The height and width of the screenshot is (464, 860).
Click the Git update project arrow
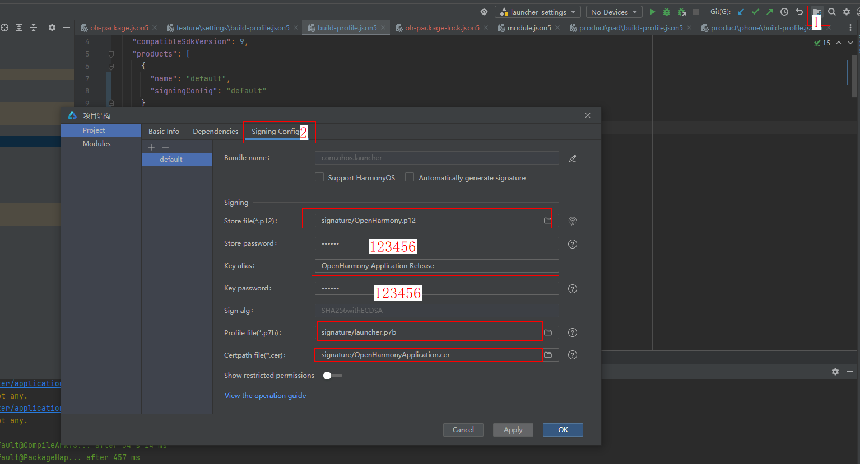tap(741, 12)
